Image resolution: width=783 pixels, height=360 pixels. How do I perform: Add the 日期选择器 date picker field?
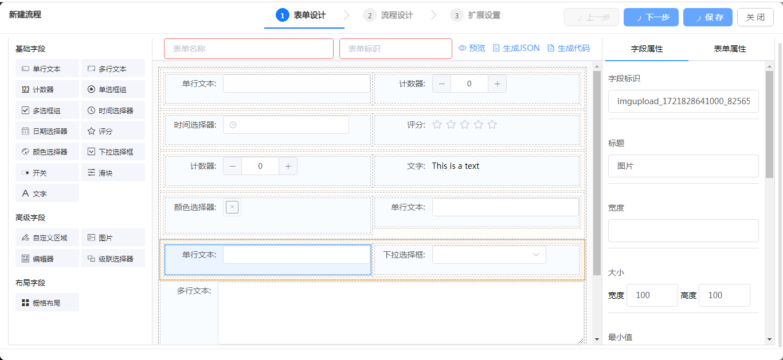(47, 131)
